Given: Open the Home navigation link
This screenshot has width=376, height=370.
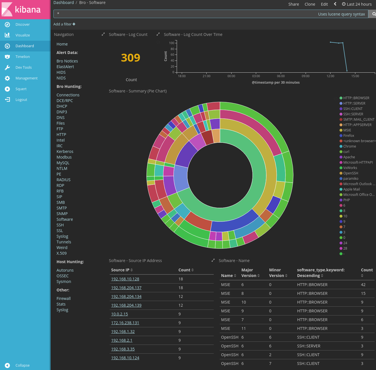Looking at the screenshot, I should (62, 44).
